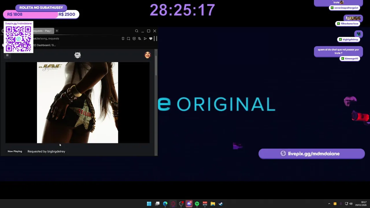Open network settings from the system tray
This screenshot has height=208, width=370.
click(x=347, y=204)
